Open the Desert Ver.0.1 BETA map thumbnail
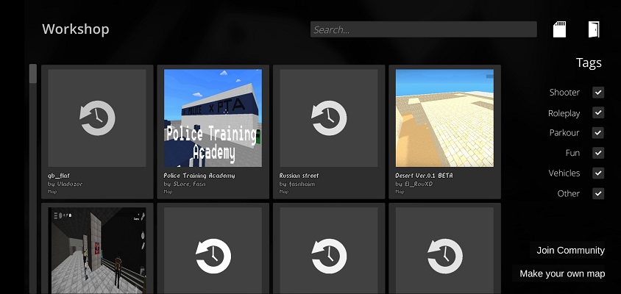This screenshot has height=294, width=621. (x=444, y=118)
